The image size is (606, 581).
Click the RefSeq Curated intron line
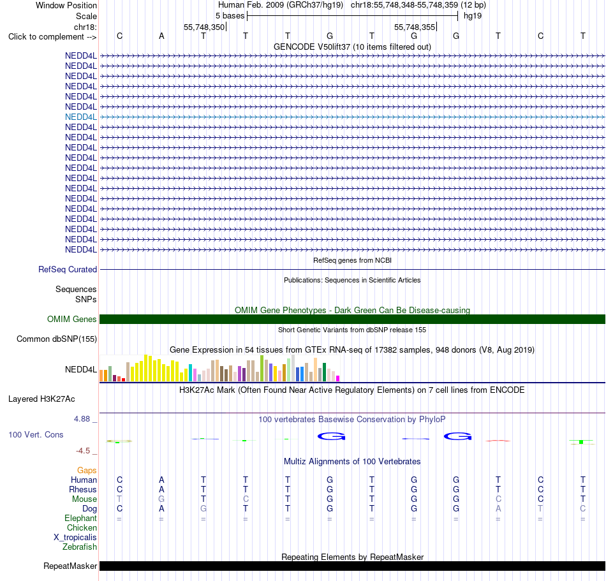(353, 269)
